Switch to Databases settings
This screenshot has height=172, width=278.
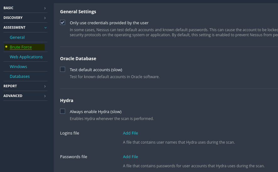click(x=19, y=76)
